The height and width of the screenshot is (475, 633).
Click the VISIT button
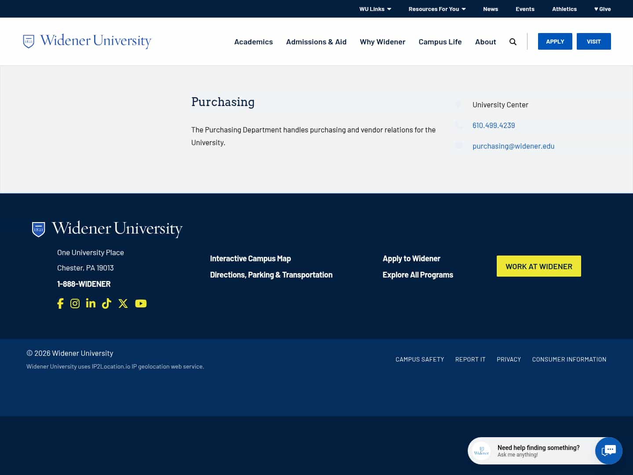594,41
